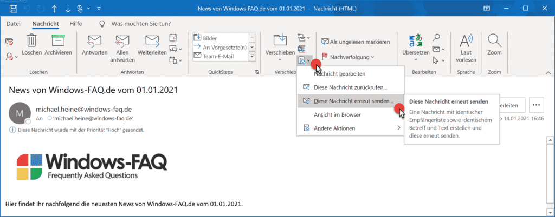Open the Hilfe tab
Screen dimensions: 555x217
76,24
